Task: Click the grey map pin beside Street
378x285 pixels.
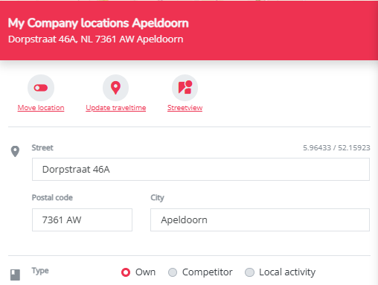Action: 15,151
